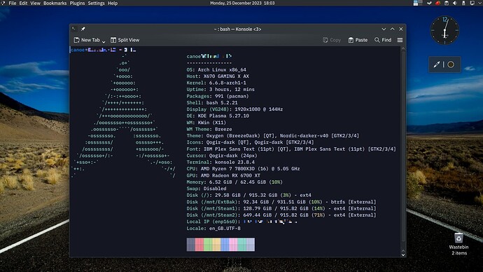Open the Konsole hamburger menu
This screenshot has height=272, width=483.
click(x=400, y=40)
